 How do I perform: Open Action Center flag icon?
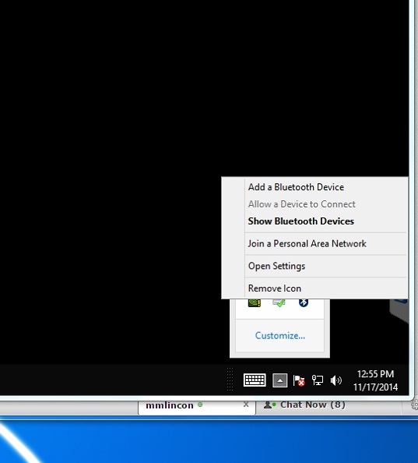(x=299, y=380)
